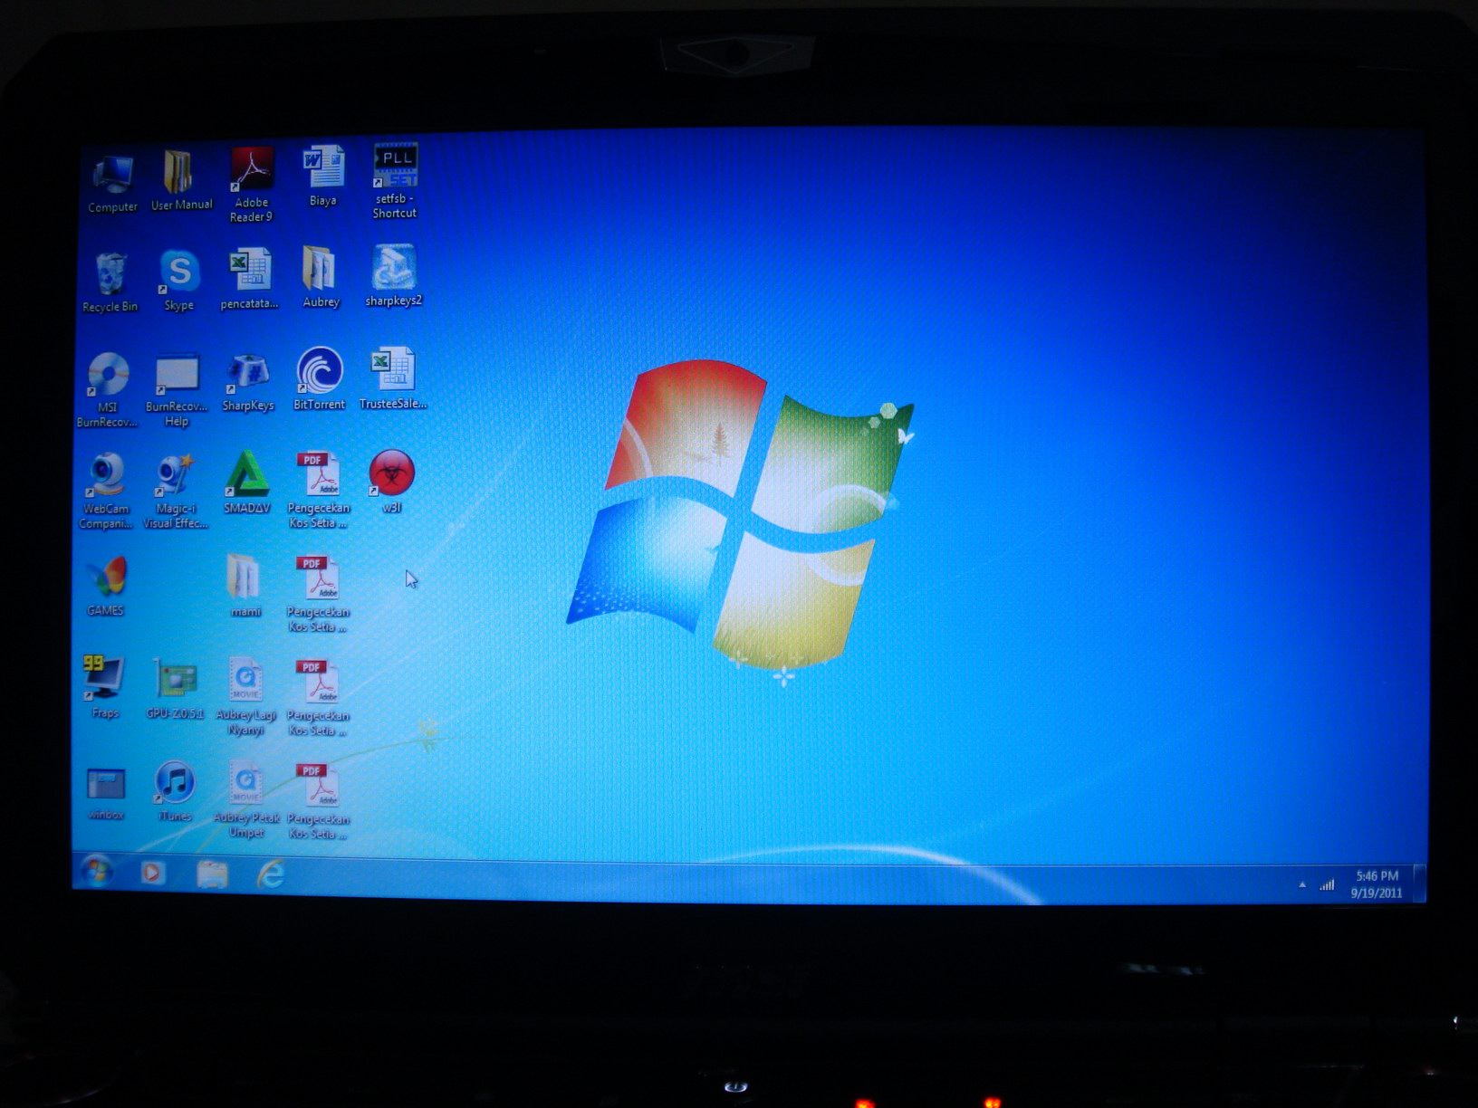
Task: Open the Aubrey folder
Action: (x=320, y=278)
